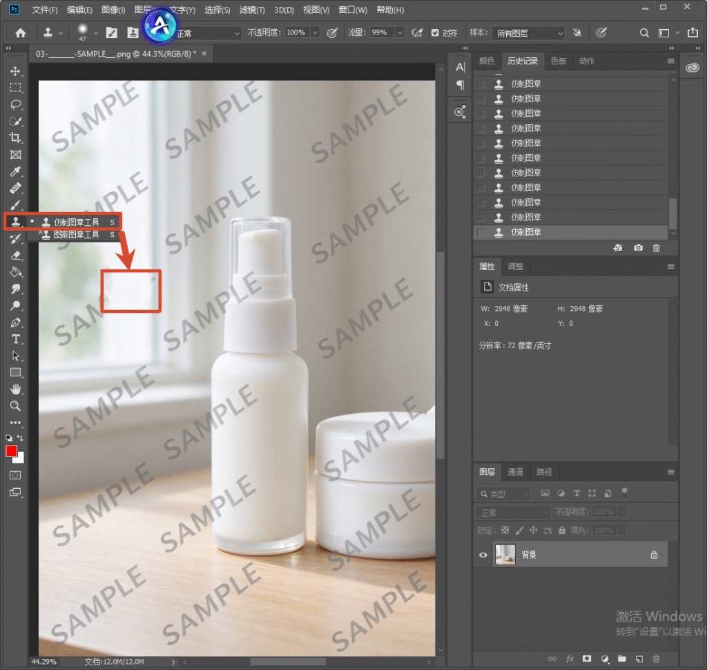Select the Eyedropper tool
Viewport: 707px width, 670px height.
click(15, 171)
